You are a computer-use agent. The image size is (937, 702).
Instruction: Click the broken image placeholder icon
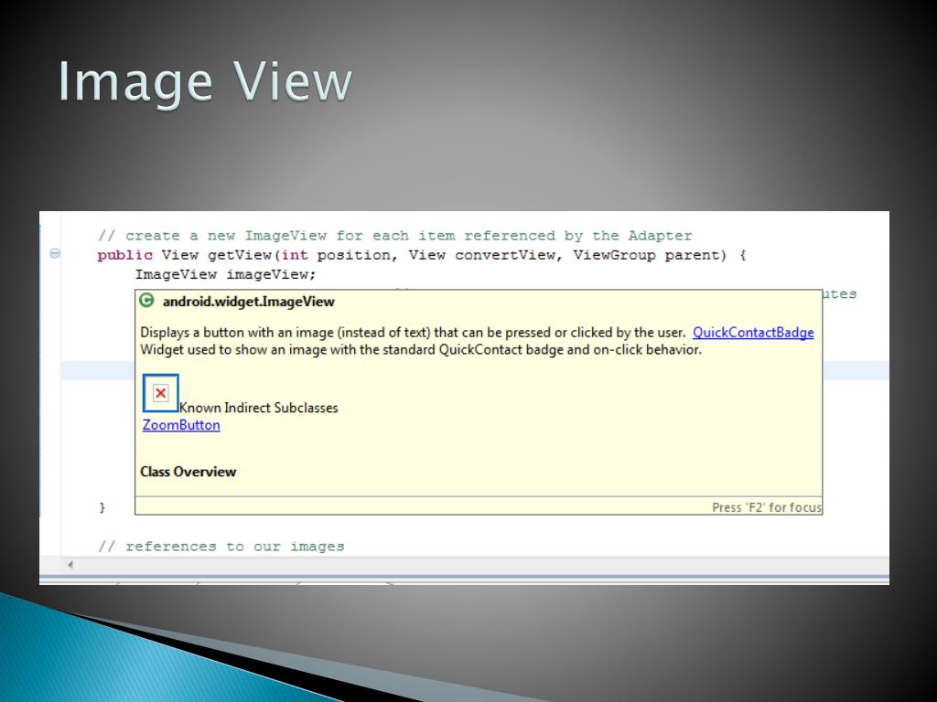160,393
